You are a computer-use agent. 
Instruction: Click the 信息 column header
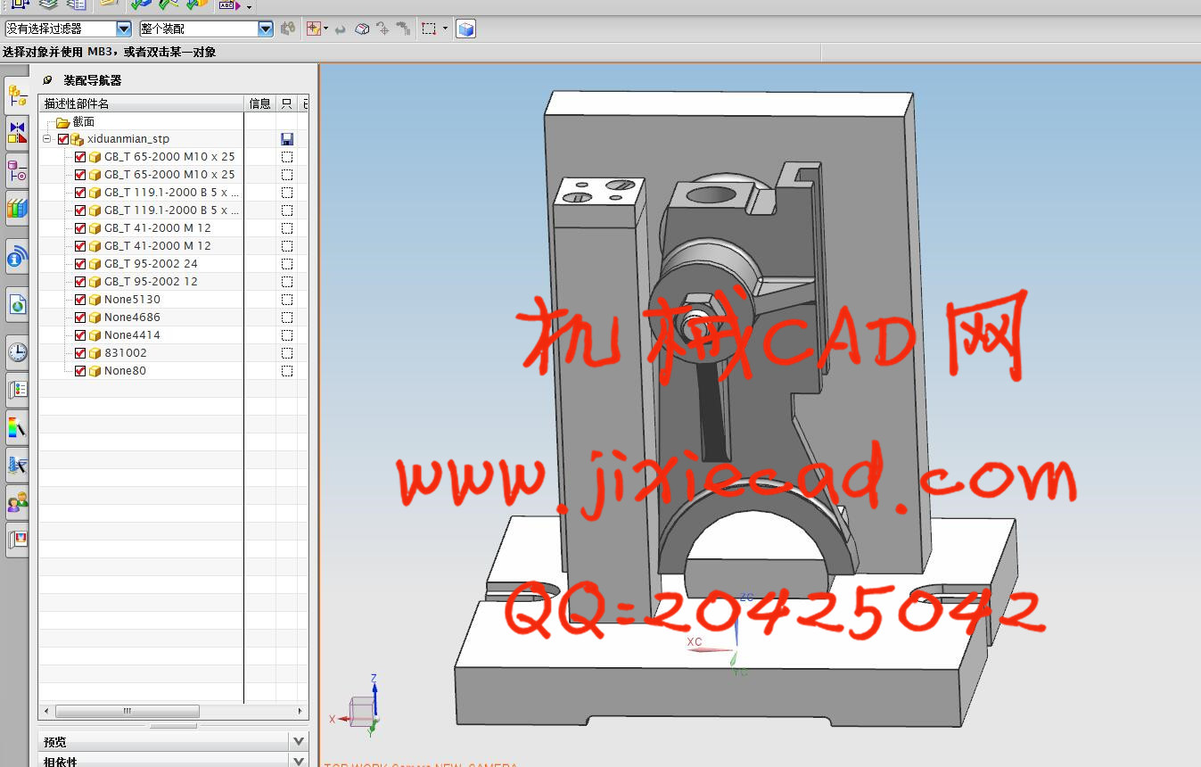pos(260,103)
